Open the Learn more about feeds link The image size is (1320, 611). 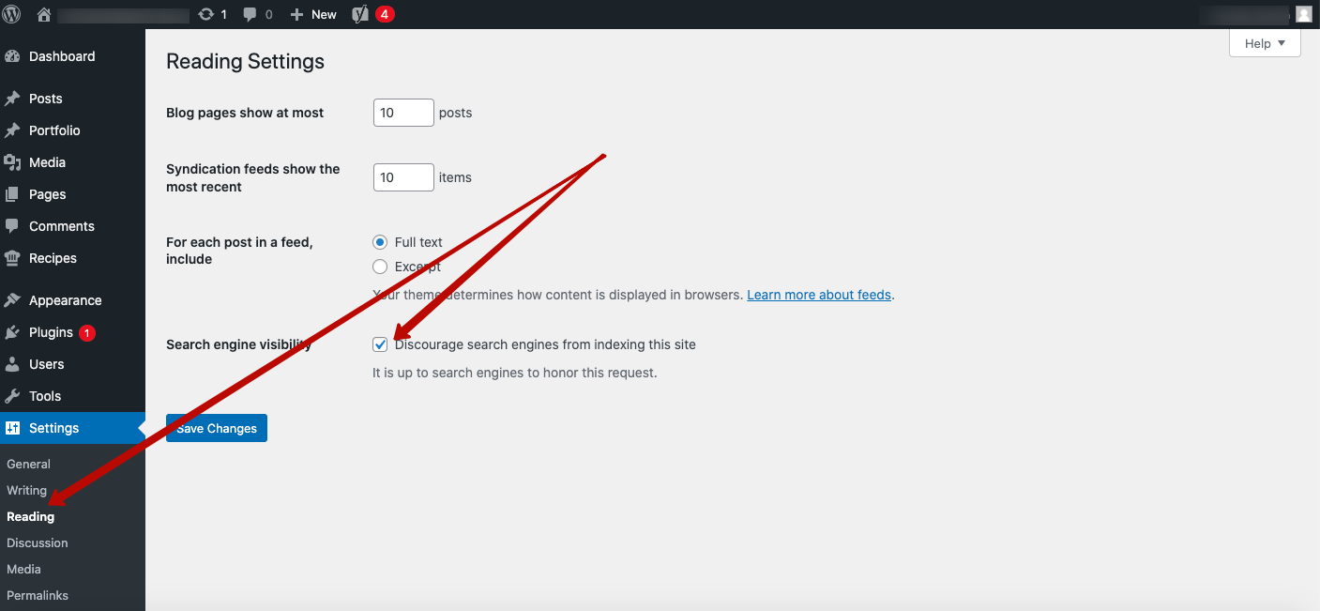coord(818,295)
